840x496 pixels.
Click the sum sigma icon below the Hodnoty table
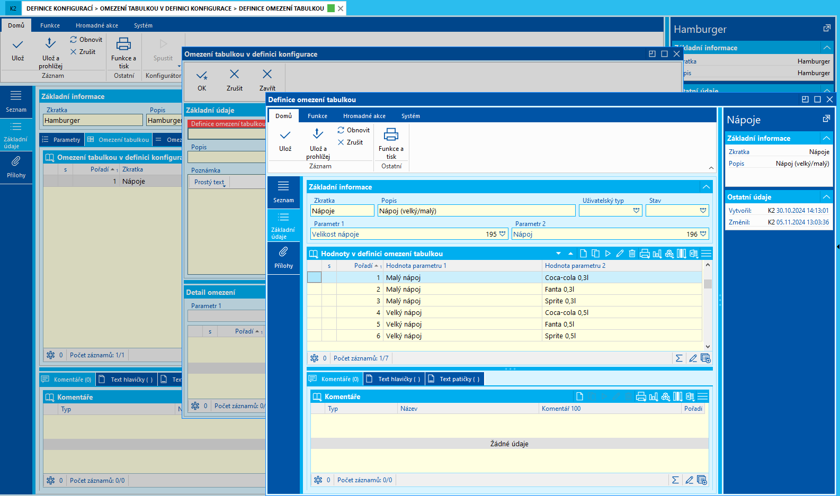click(679, 358)
